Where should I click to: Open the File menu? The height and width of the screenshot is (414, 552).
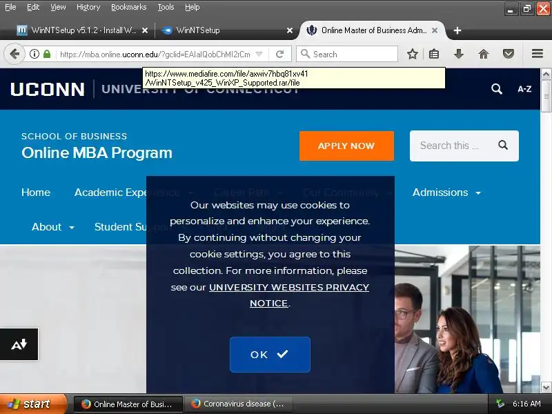pyautogui.click(x=10, y=7)
